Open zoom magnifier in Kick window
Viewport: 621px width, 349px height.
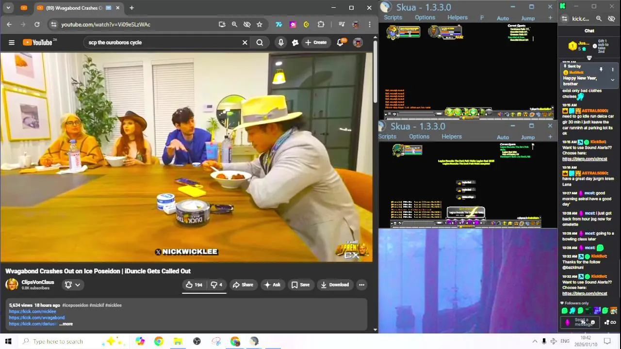point(599,19)
